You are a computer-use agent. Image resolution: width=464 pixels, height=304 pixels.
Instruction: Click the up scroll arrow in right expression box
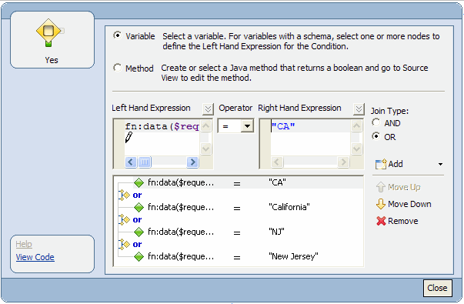(x=356, y=125)
